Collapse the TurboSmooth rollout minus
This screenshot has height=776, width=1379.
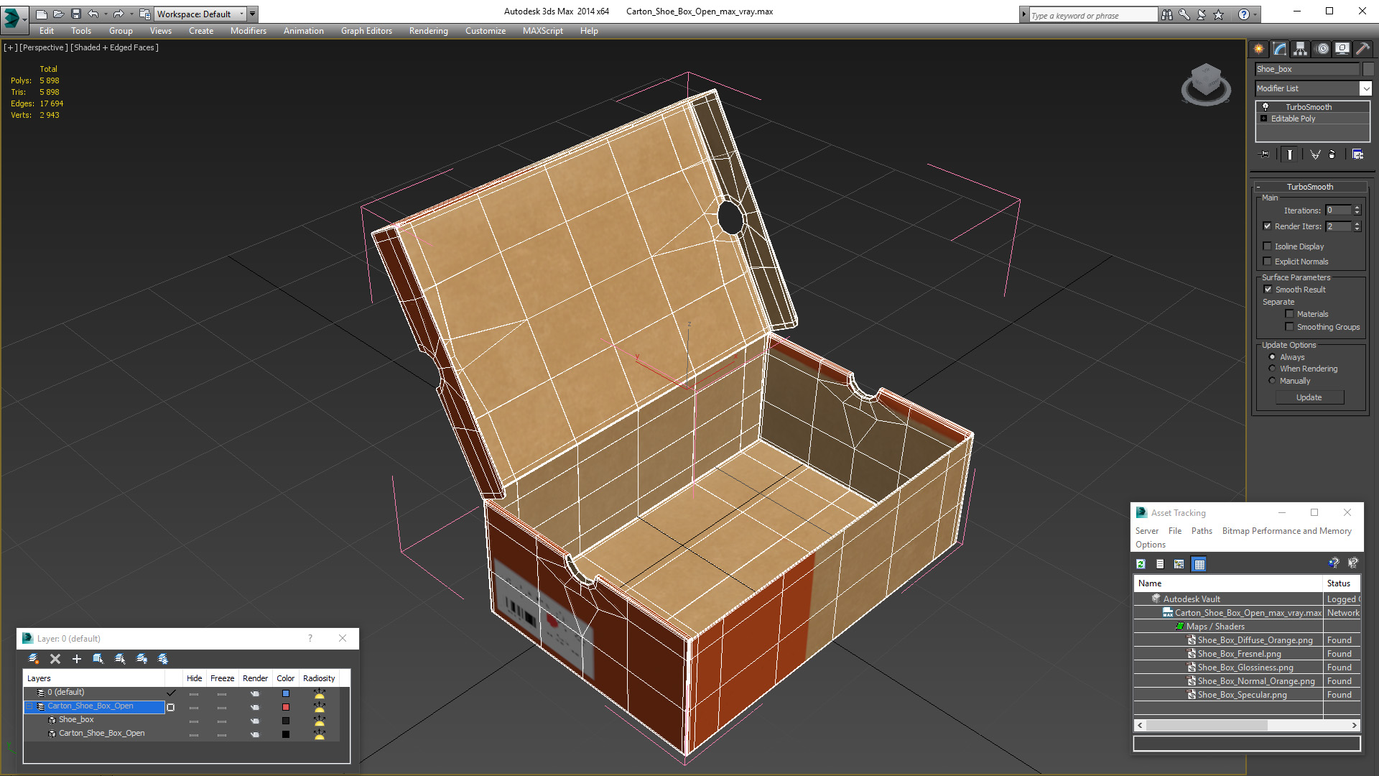1258,187
